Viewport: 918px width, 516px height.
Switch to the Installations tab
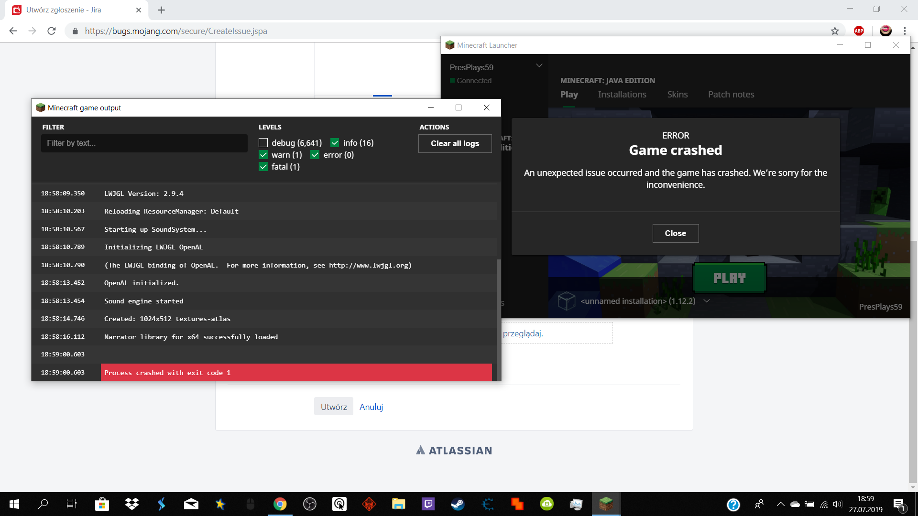[622, 95]
